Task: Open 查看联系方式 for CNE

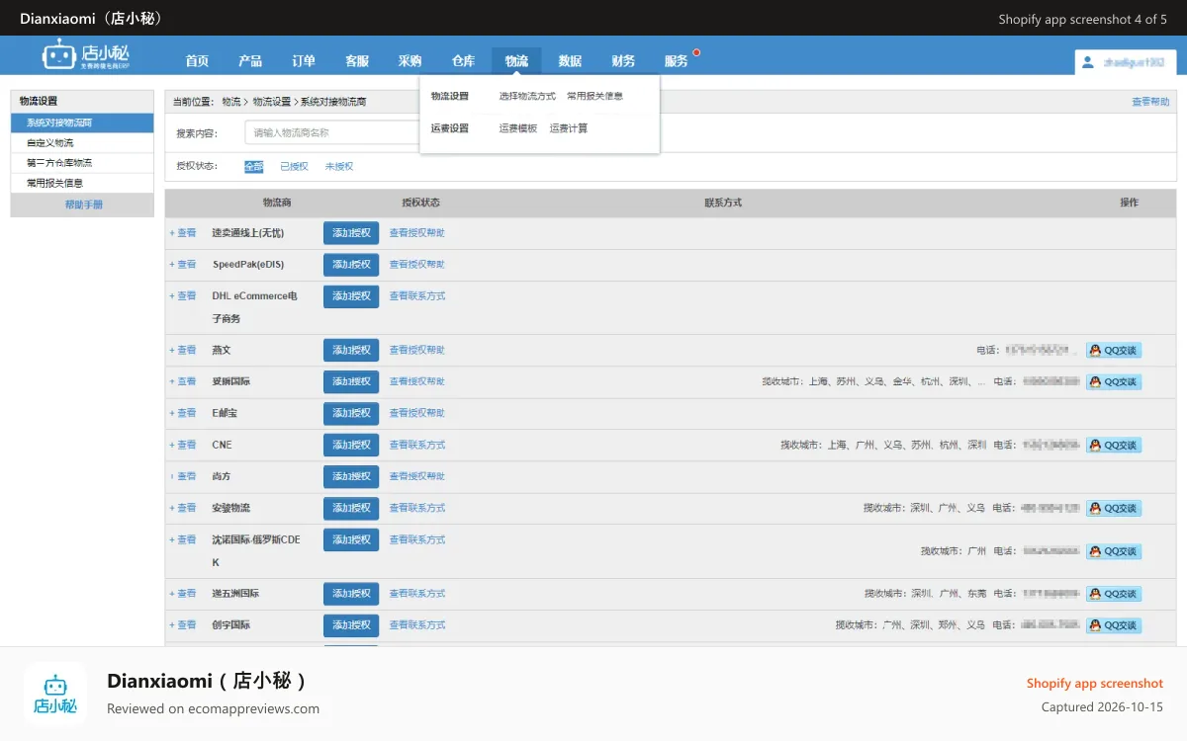Action: [x=416, y=445]
